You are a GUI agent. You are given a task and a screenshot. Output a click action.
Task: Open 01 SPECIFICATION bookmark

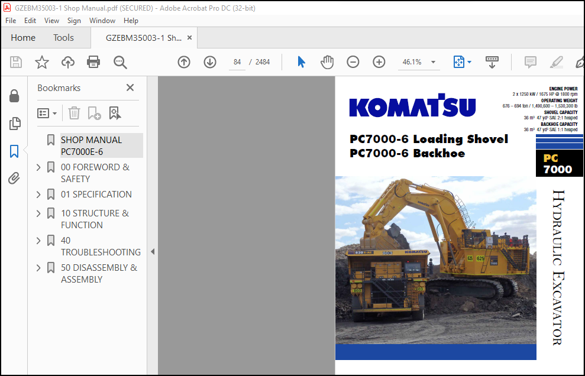pyautogui.click(x=96, y=195)
